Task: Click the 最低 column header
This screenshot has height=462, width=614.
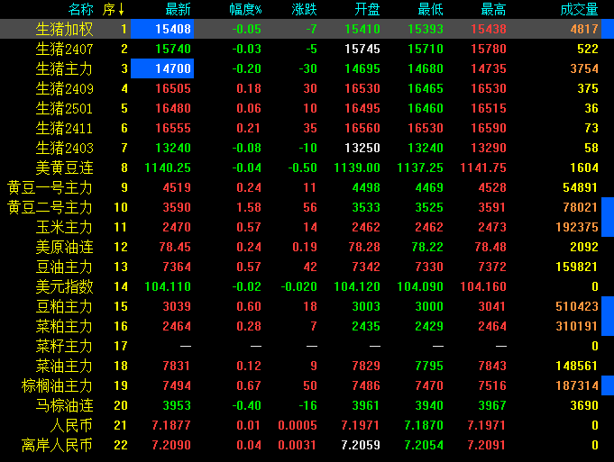Action: point(430,9)
